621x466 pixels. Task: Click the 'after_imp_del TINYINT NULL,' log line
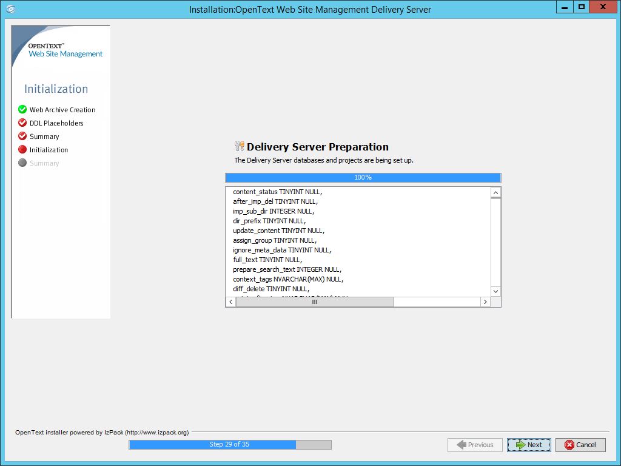[275, 201]
